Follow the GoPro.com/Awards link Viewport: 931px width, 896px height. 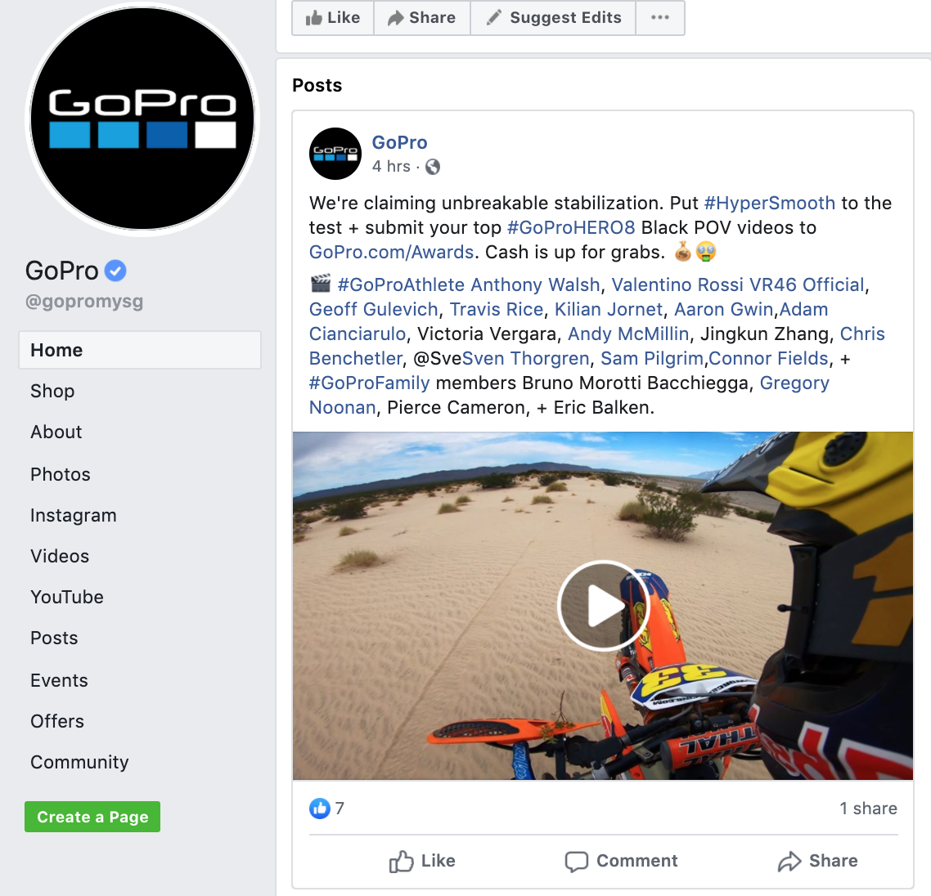pos(391,252)
